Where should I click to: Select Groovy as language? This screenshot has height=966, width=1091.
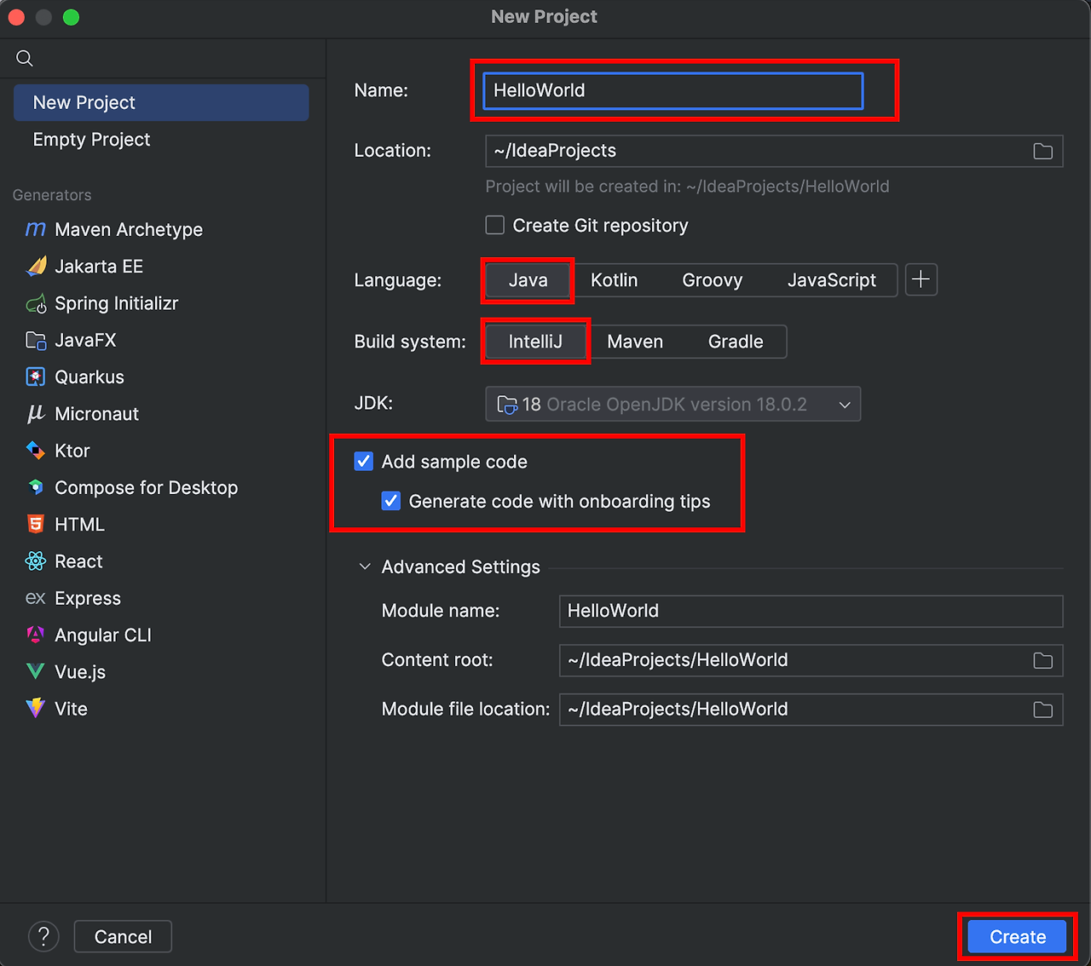click(x=713, y=280)
